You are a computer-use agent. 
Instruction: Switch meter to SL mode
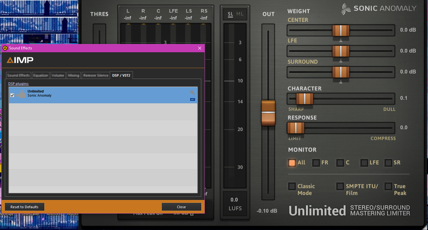(230, 14)
